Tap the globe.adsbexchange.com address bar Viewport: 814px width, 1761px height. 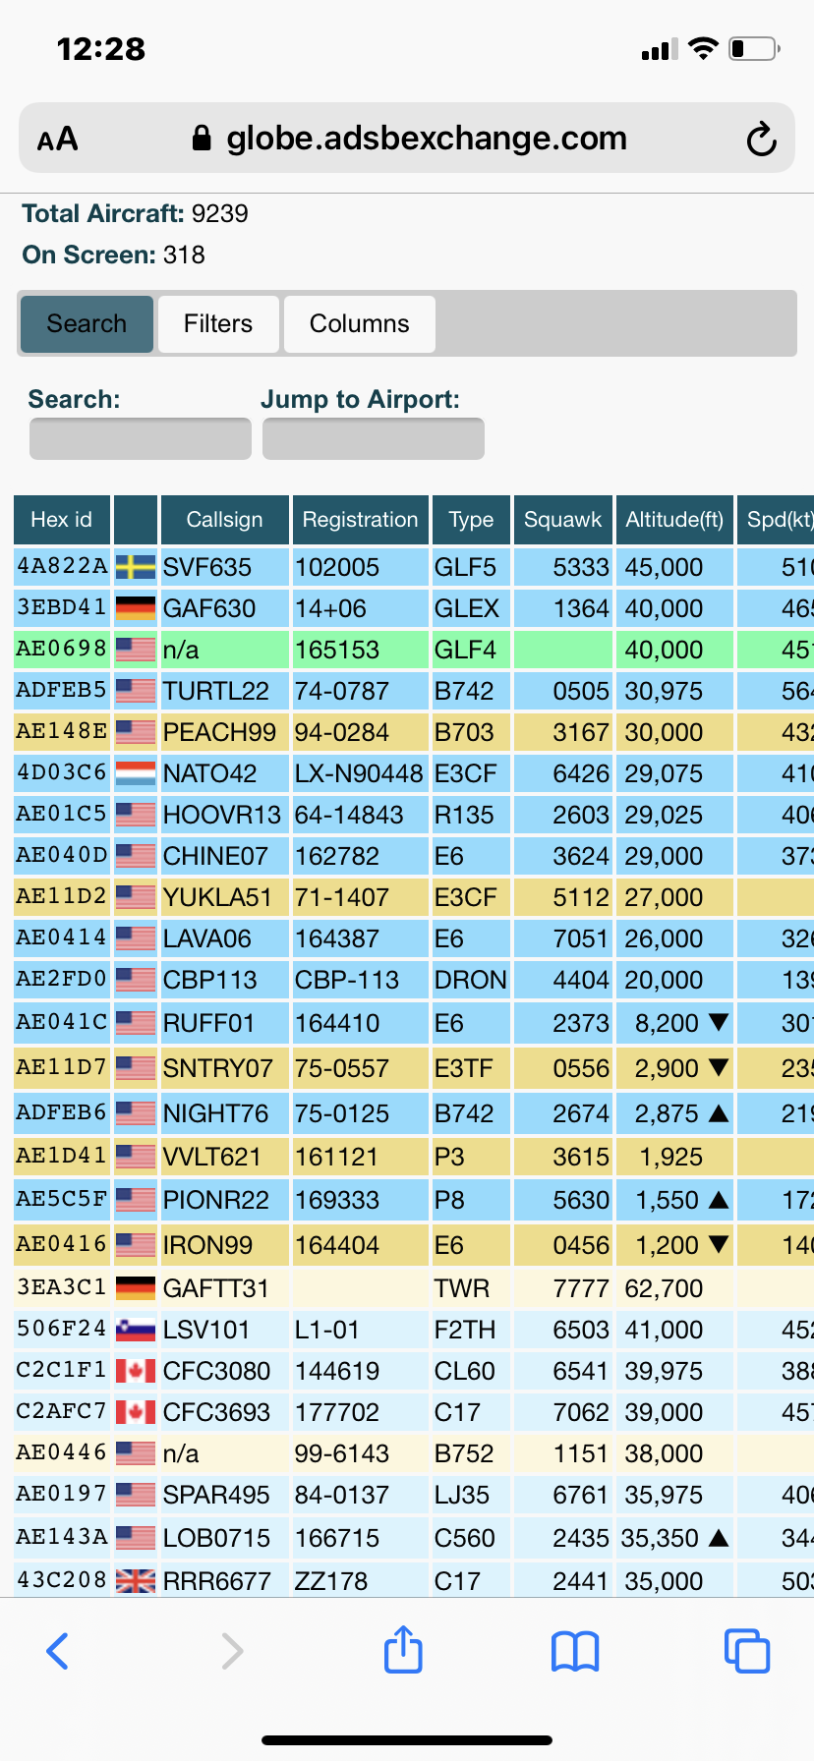[407, 138]
